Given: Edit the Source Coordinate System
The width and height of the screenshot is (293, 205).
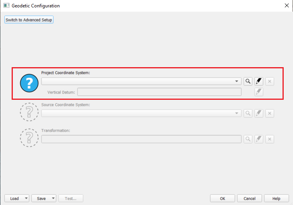Looking at the screenshot, I should click(x=259, y=113).
